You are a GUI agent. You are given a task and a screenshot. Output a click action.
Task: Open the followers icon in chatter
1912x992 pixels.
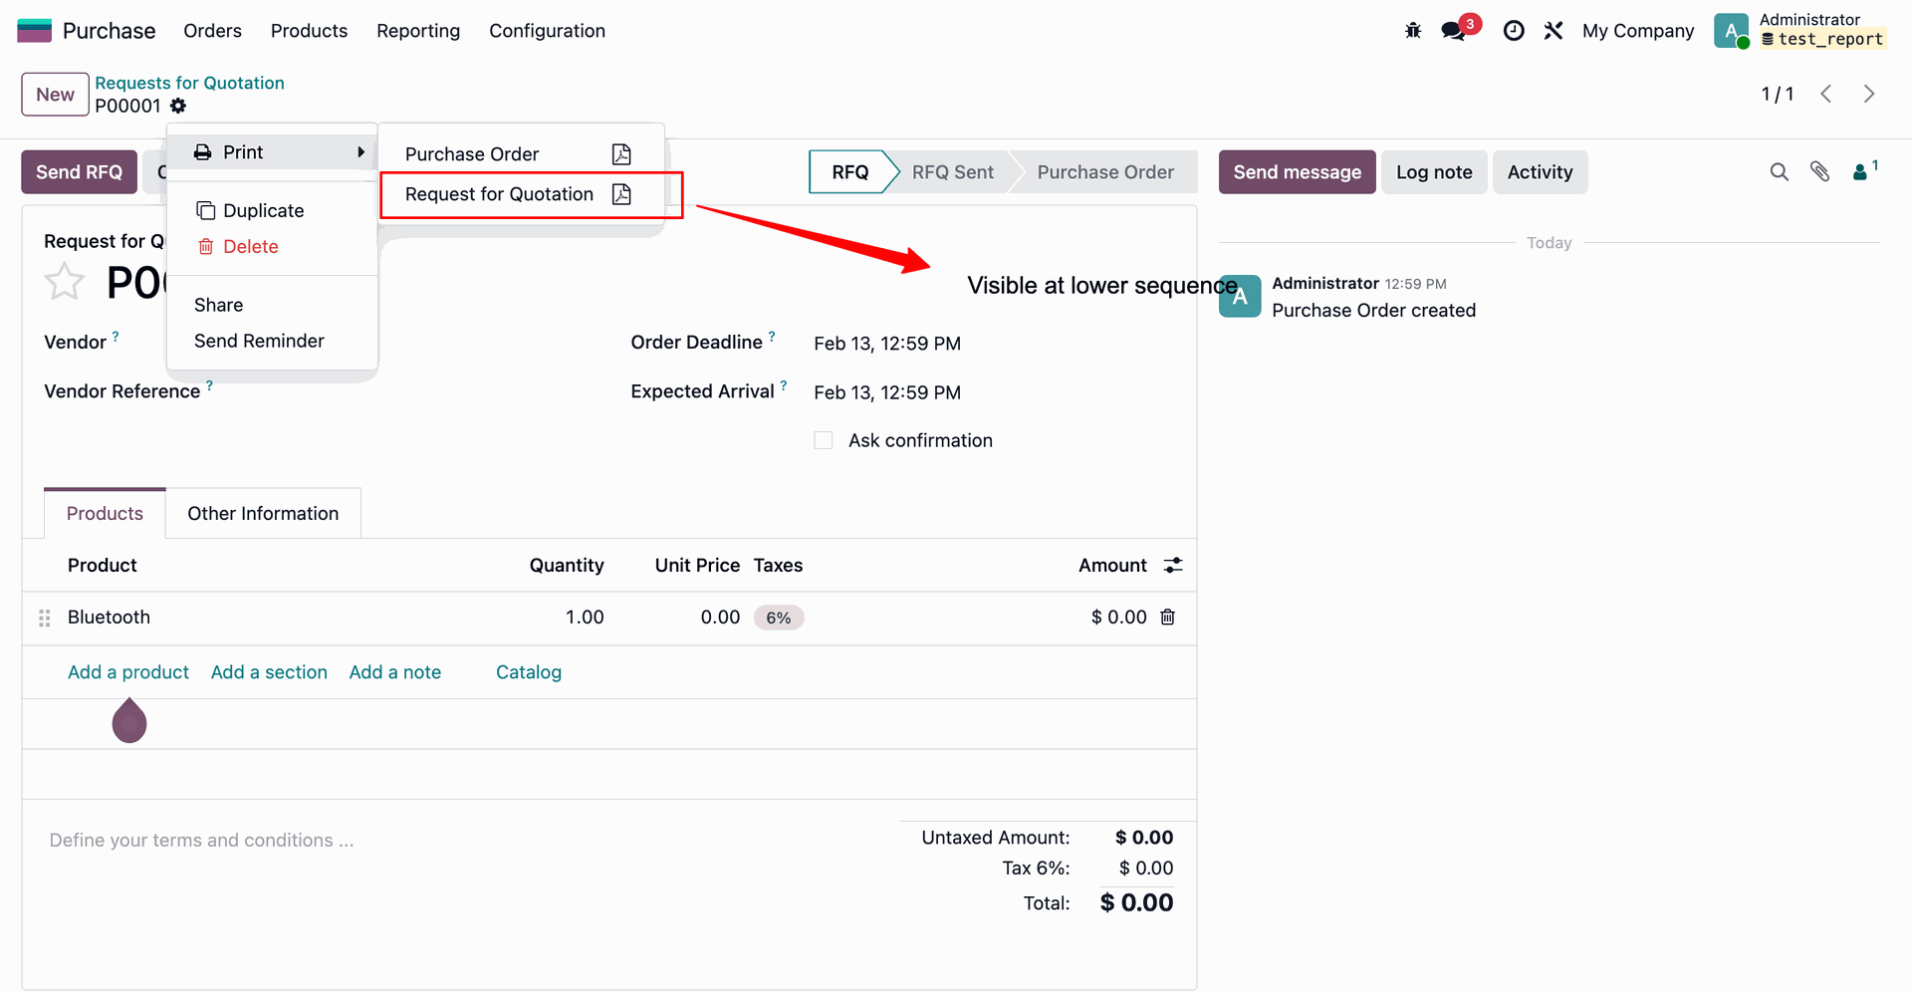(x=1860, y=172)
